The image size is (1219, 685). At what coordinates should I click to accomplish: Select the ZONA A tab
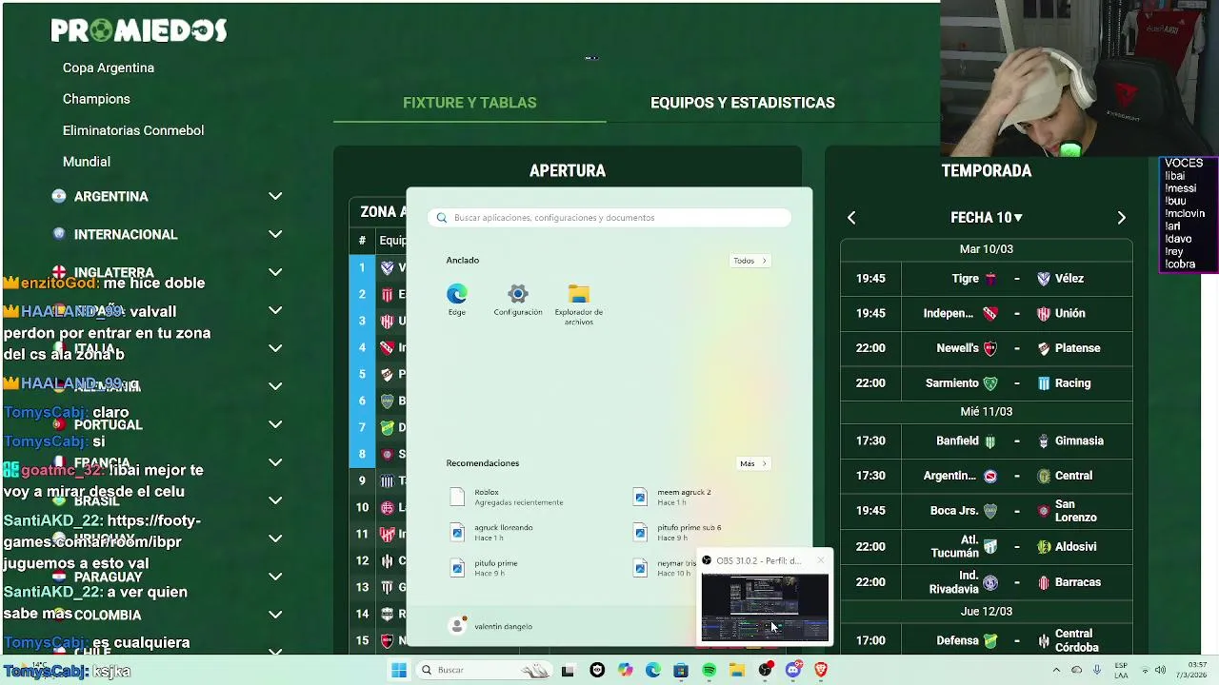click(383, 212)
